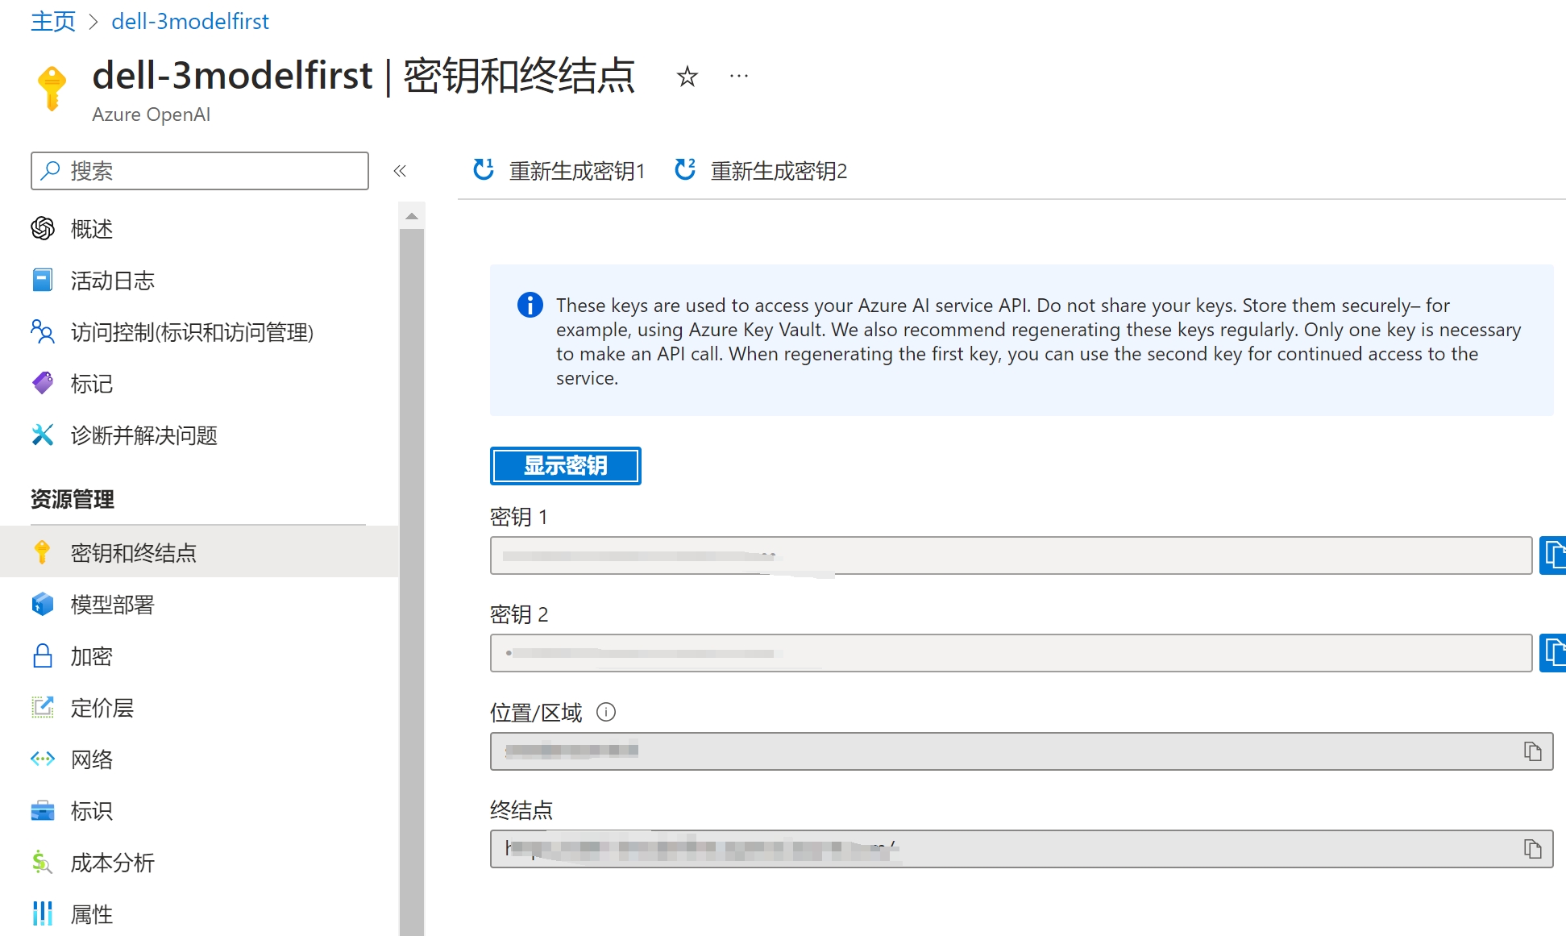
Task: Copy the location/region value
Action: pyautogui.click(x=1532, y=751)
